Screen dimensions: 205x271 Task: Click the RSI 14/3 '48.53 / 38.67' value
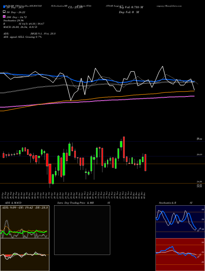(x=36, y=24)
